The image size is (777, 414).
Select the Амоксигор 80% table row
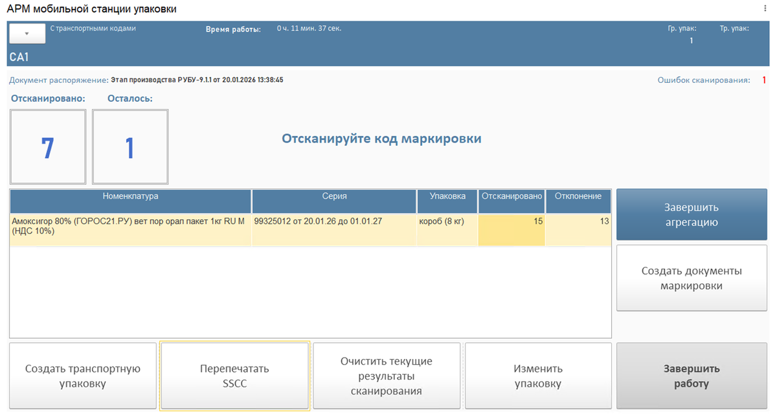coord(129,227)
